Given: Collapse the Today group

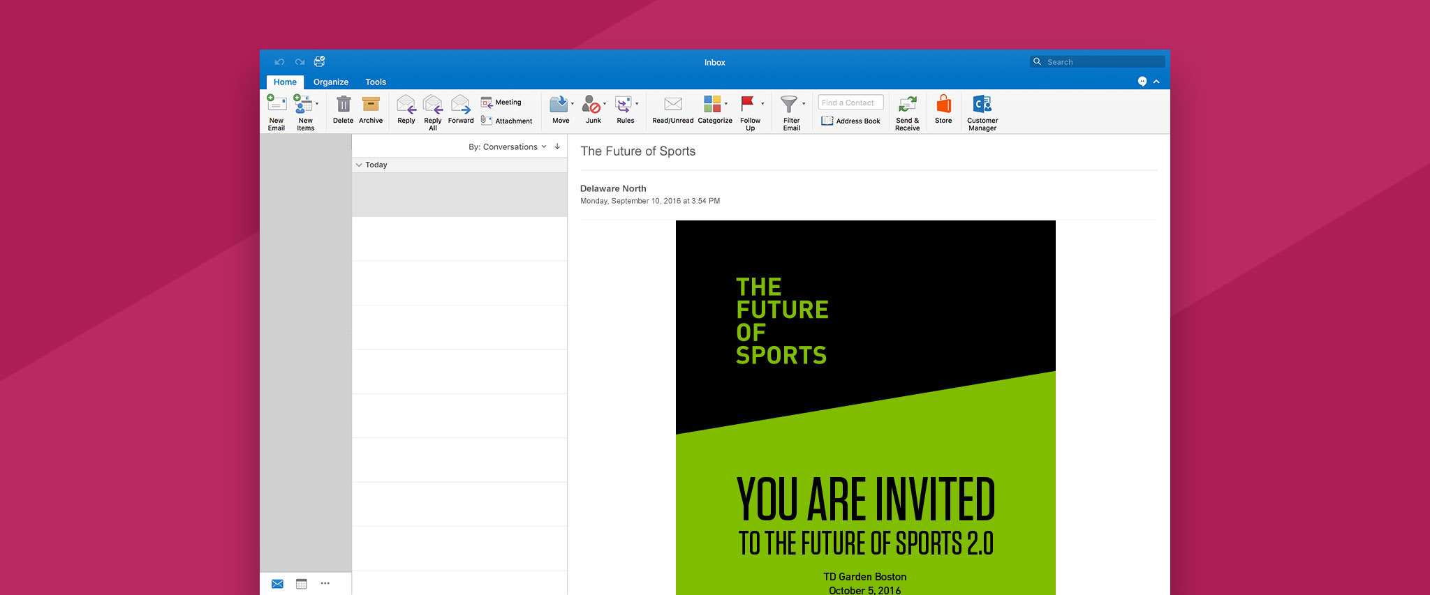Looking at the screenshot, I should click(359, 165).
